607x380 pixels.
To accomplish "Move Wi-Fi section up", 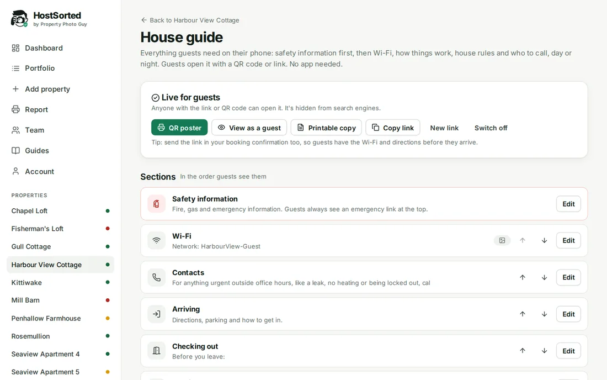I will click(523, 241).
